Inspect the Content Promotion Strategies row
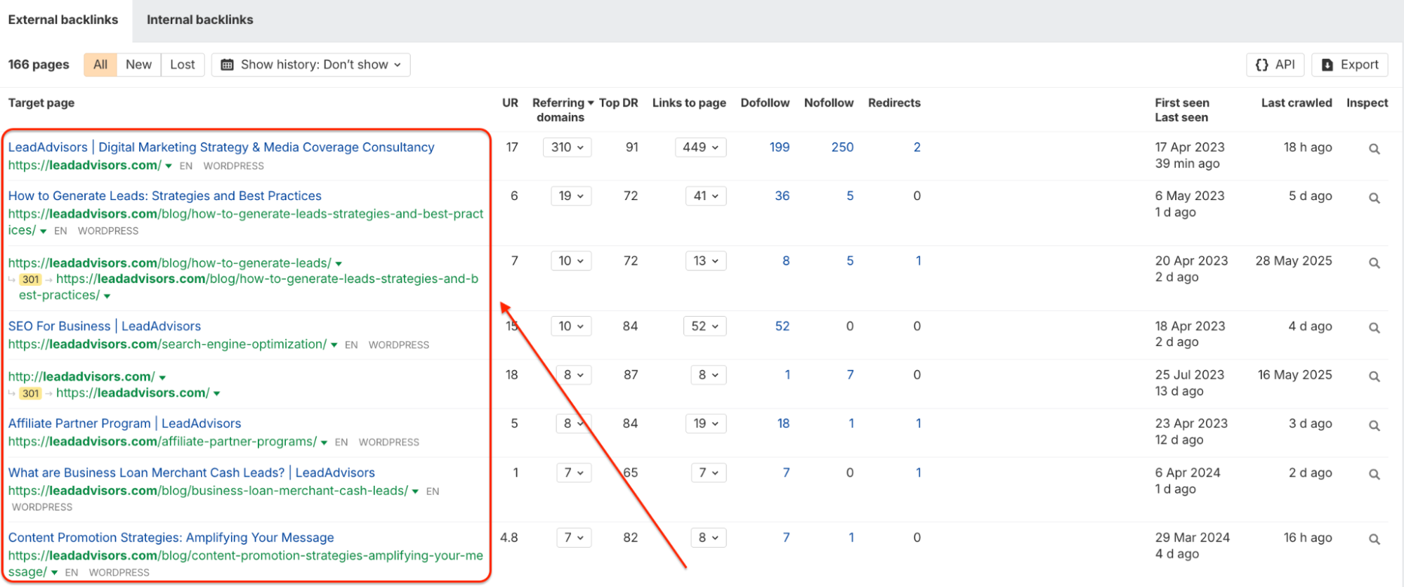Screen dimensions: 1404x587 coord(1374,539)
